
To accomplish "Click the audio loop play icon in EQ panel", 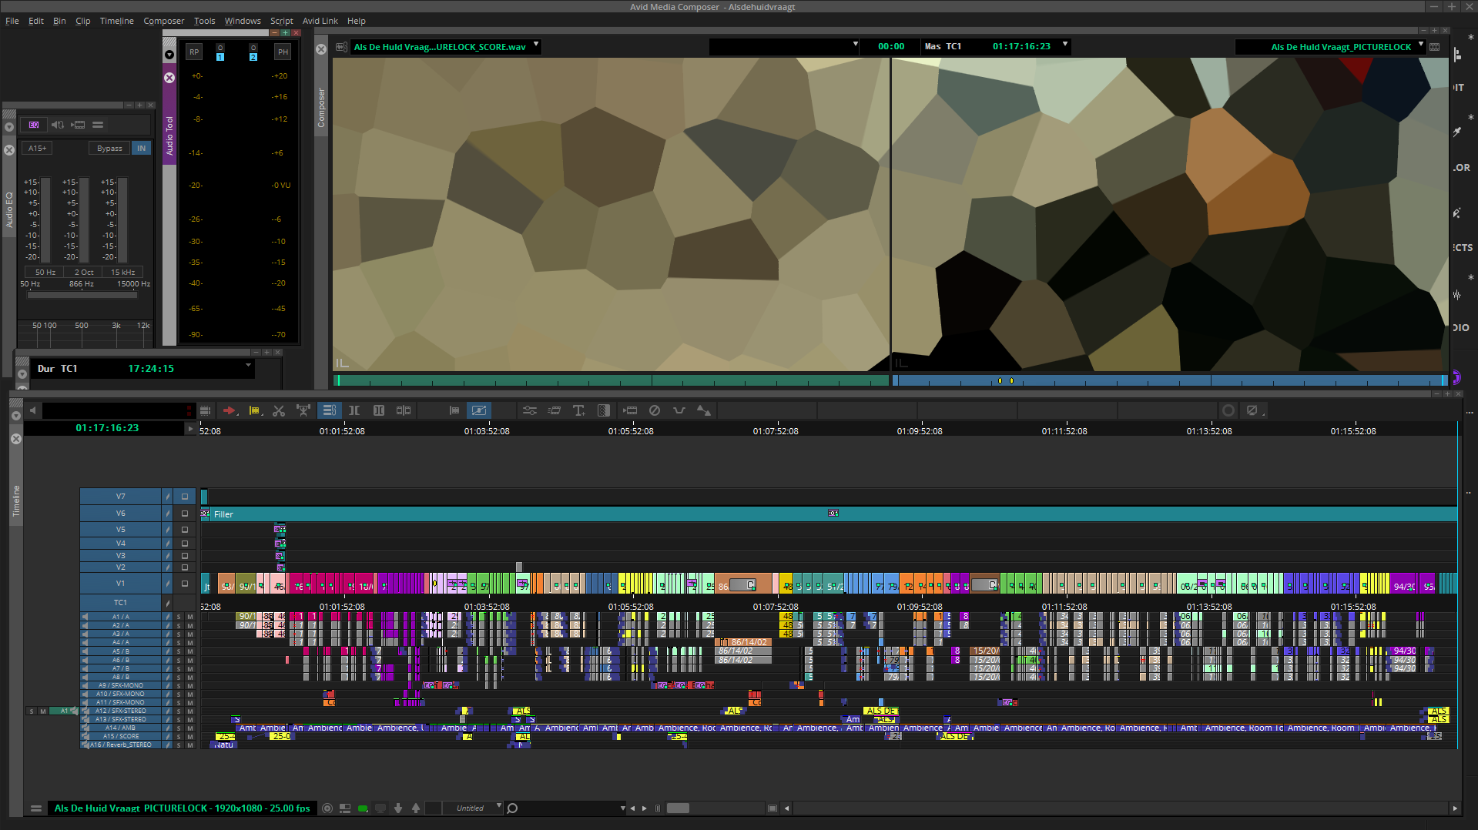I will coord(58,125).
